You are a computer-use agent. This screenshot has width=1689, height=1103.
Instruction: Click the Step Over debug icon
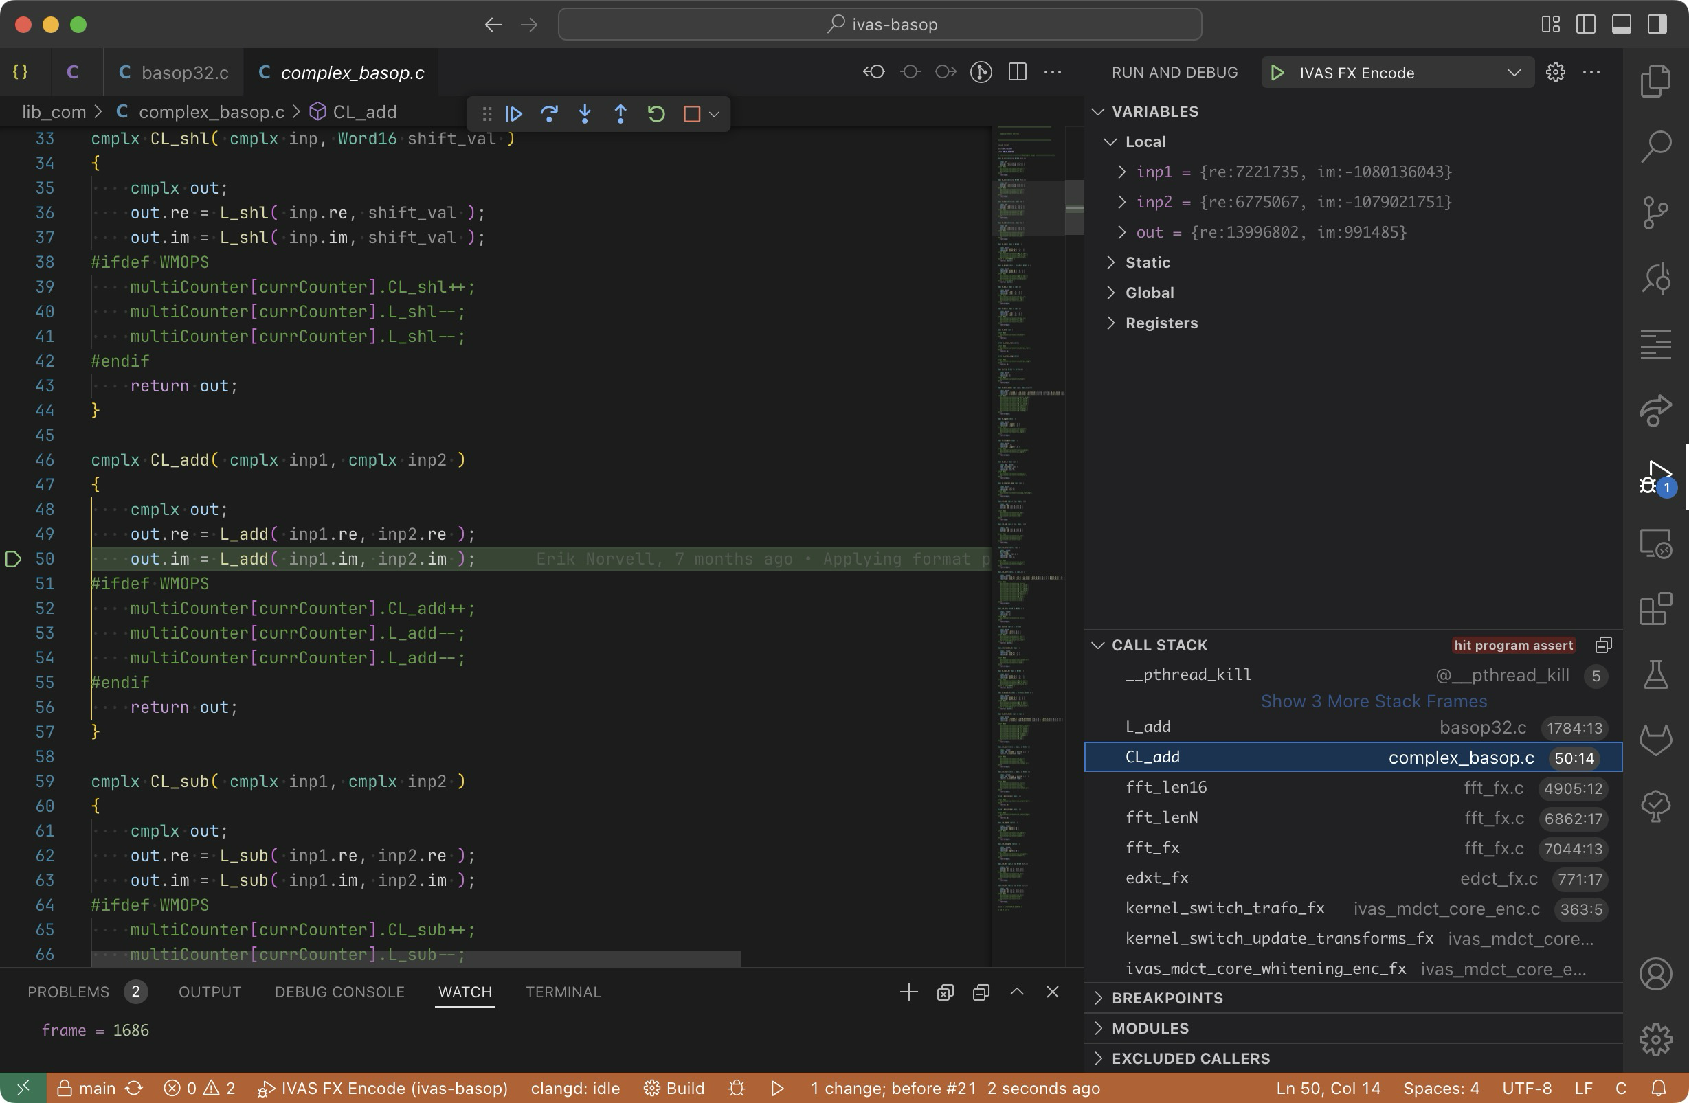pyautogui.click(x=549, y=113)
